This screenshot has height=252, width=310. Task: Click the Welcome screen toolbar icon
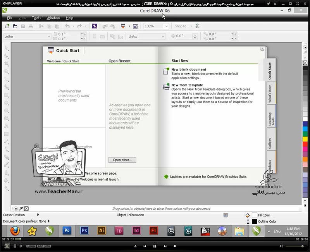(135, 26)
